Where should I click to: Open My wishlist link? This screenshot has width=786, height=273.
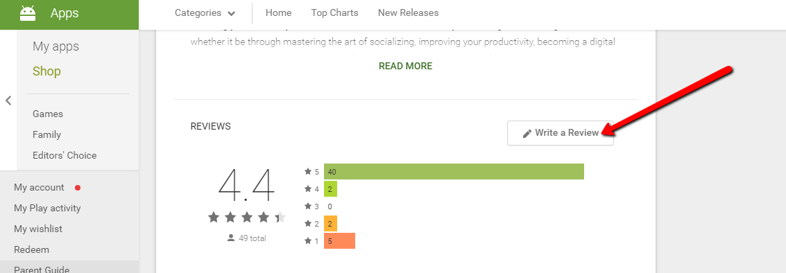pyautogui.click(x=38, y=229)
